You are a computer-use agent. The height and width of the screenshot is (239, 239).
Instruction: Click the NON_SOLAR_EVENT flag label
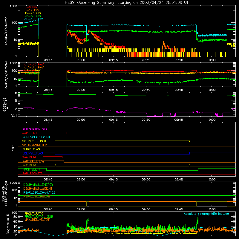[36, 137]
